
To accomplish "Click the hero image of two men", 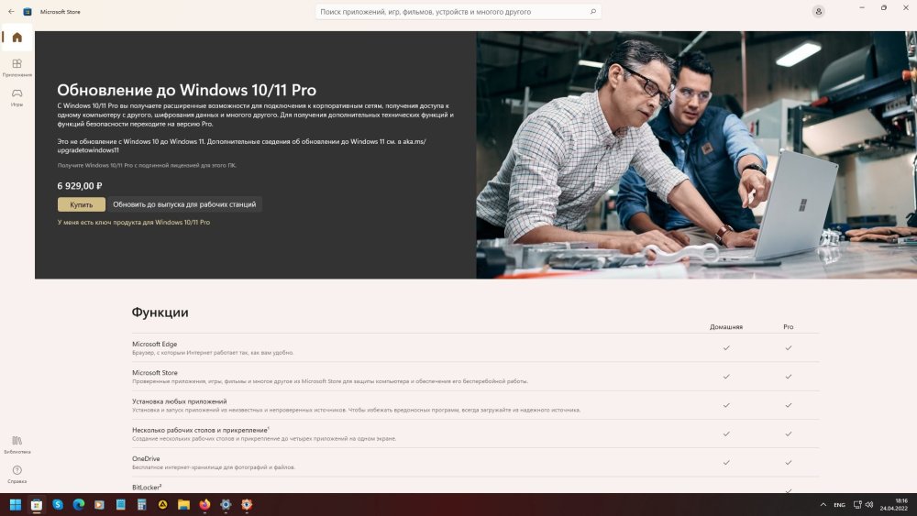I will [x=695, y=154].
